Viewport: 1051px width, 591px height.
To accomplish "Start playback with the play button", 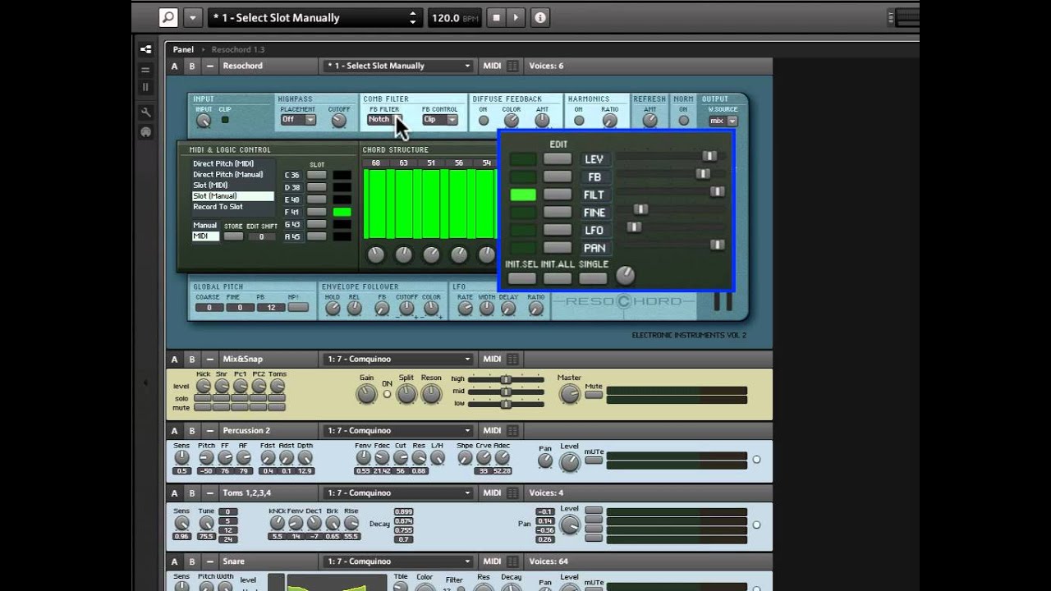I will pos(516,17).
